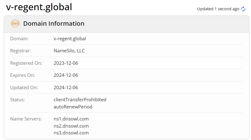Click the clientTransferProhibited status

80,100
